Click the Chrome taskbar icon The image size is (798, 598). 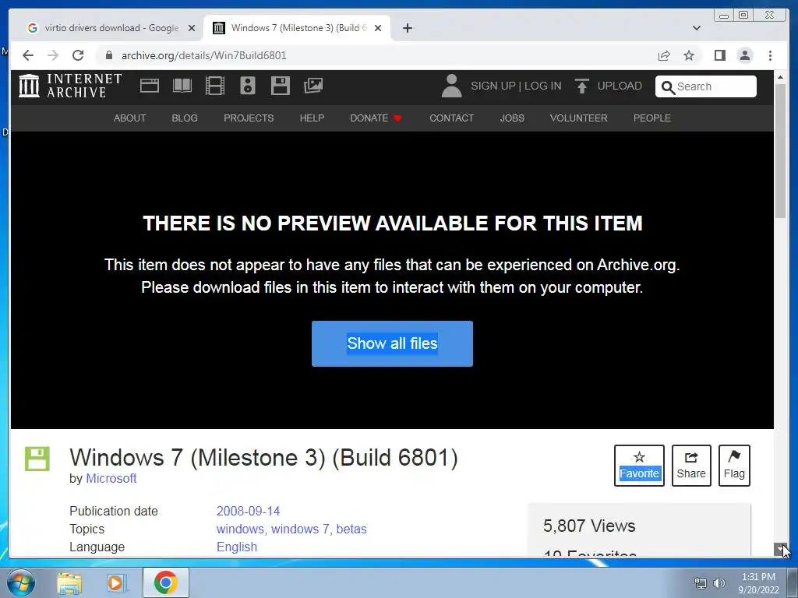[165, 582]
